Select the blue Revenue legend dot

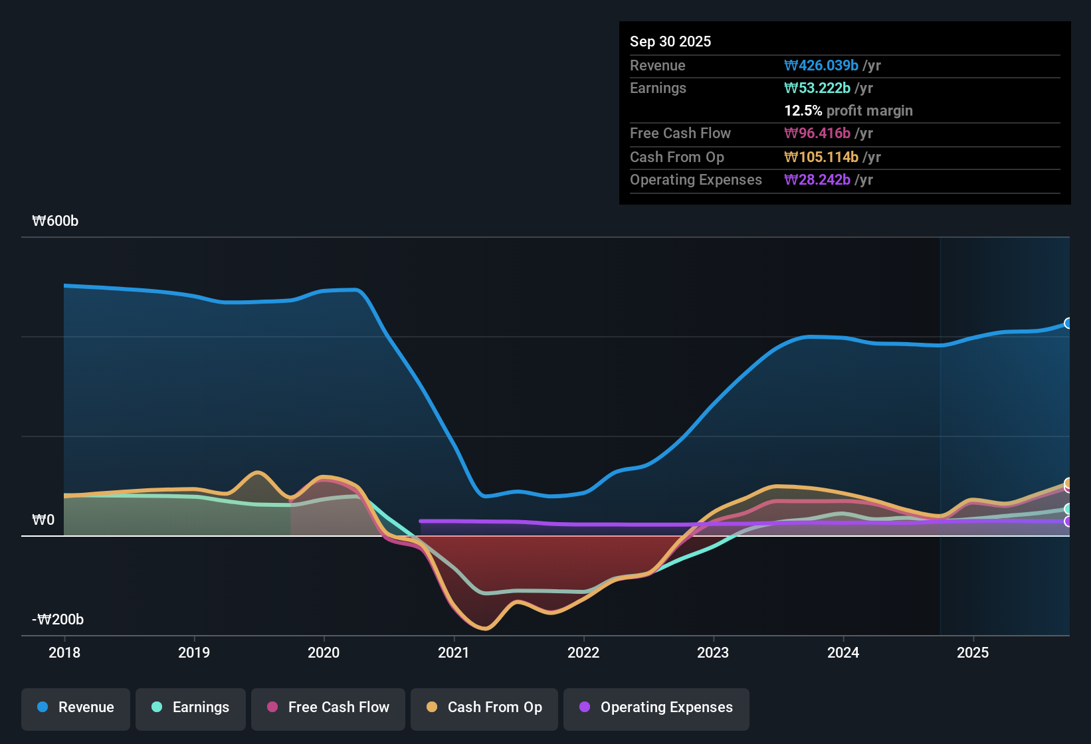42,707
